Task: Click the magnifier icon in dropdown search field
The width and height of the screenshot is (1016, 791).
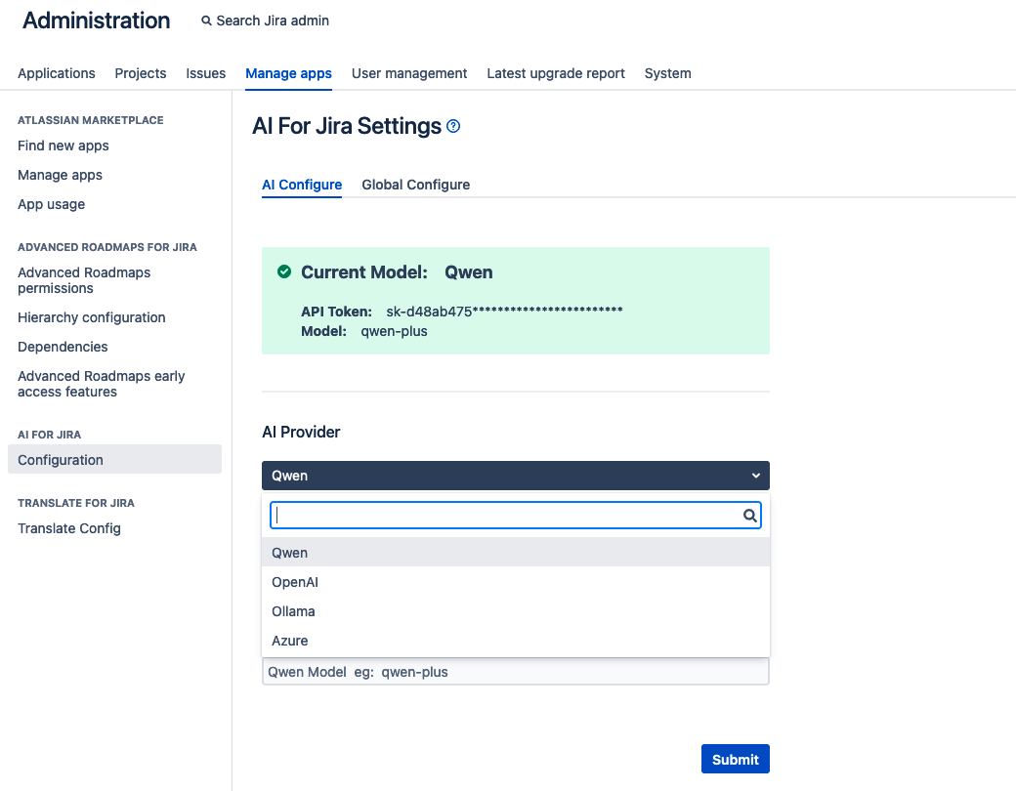Action: (x=749, y=516)
